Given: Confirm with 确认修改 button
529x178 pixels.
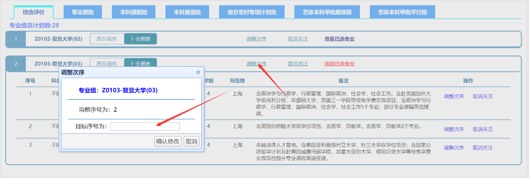Looking at the screenshot, I should 167,141.
